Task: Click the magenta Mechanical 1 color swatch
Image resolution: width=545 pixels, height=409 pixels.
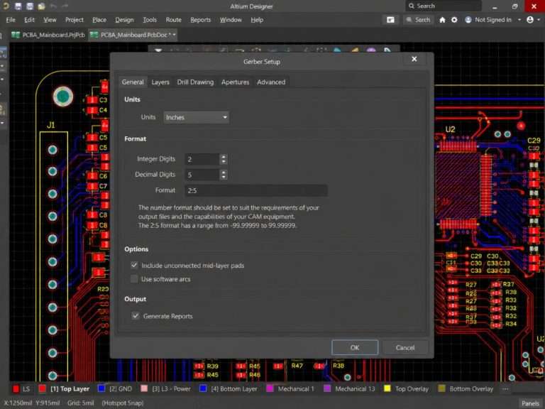Action: pyautogui.click(x=270, y=389)
